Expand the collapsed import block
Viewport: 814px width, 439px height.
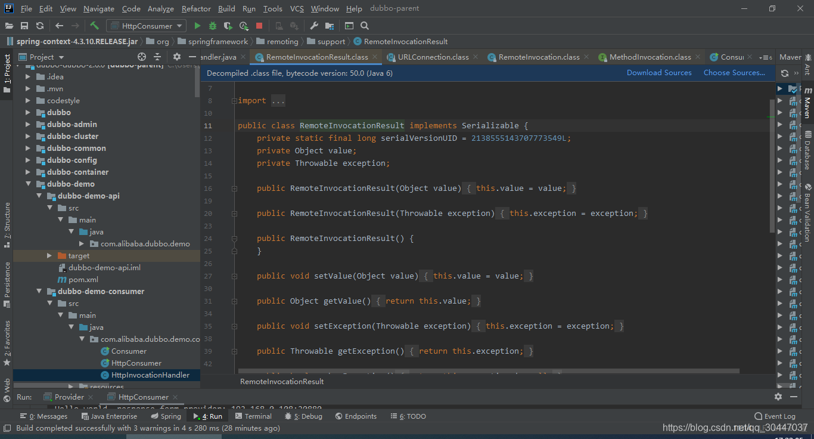(x=234, y=101)
